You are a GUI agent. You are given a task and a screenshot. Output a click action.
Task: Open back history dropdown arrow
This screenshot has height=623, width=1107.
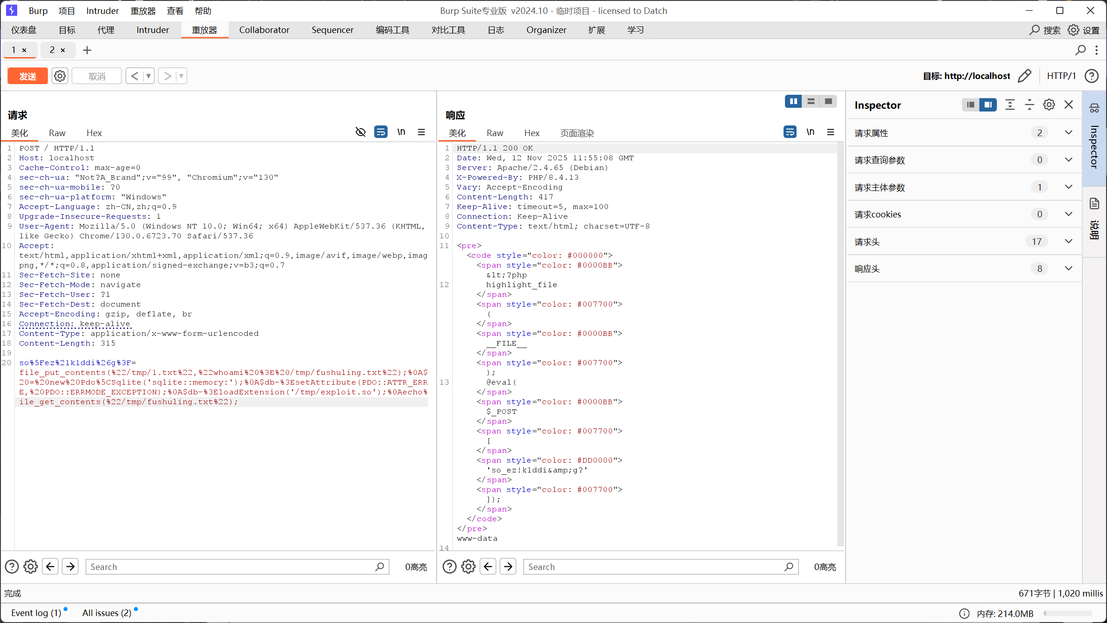[x=149, y=76]
